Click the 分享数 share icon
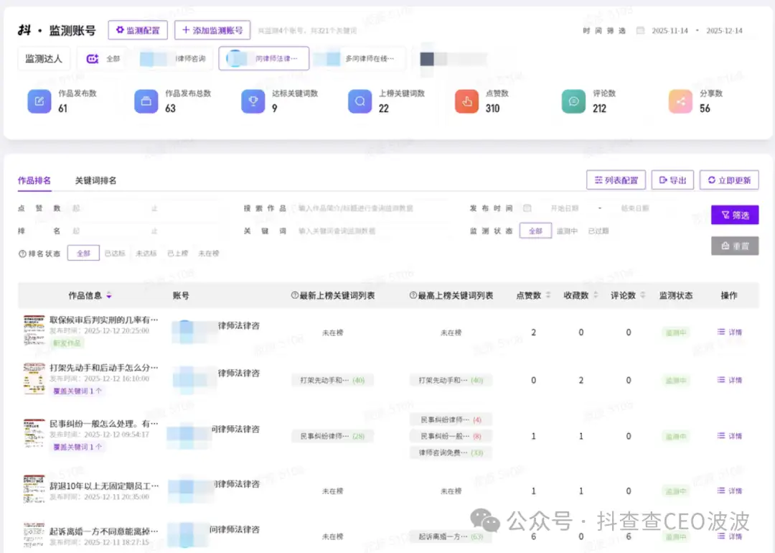Viewport: 775px width, 553px height. pyautogui.click(x=680, y=101)
